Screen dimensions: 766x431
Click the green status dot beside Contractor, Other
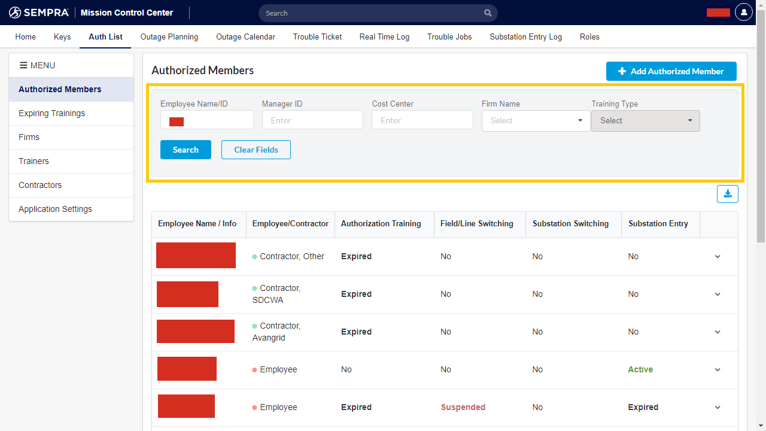[254, 256]
